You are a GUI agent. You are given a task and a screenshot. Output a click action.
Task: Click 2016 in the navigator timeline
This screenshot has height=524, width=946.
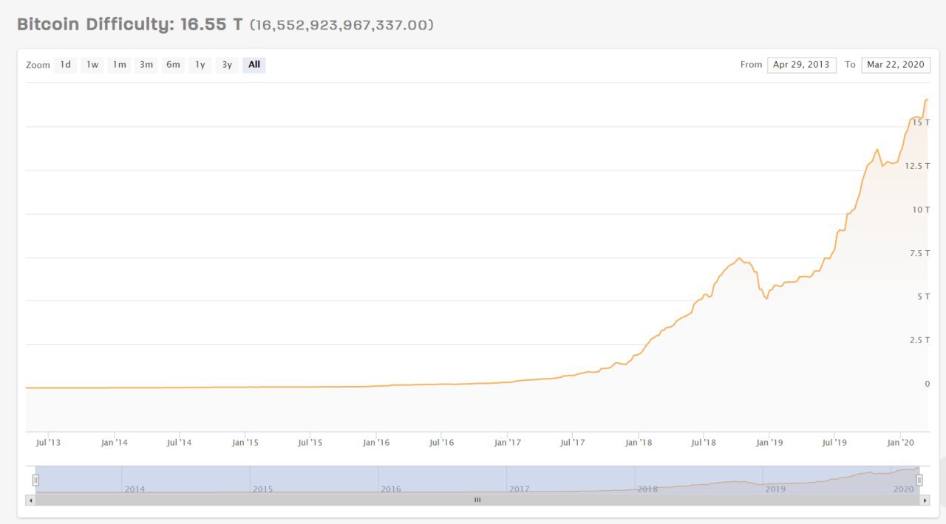click(391, 489)
